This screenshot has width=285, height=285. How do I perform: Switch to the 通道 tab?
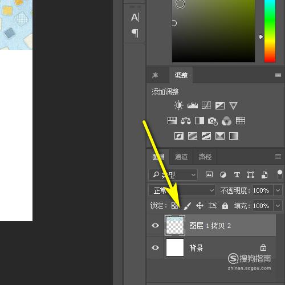point(181,157)
